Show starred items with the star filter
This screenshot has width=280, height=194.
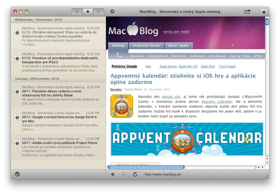(x=77, y=12)
